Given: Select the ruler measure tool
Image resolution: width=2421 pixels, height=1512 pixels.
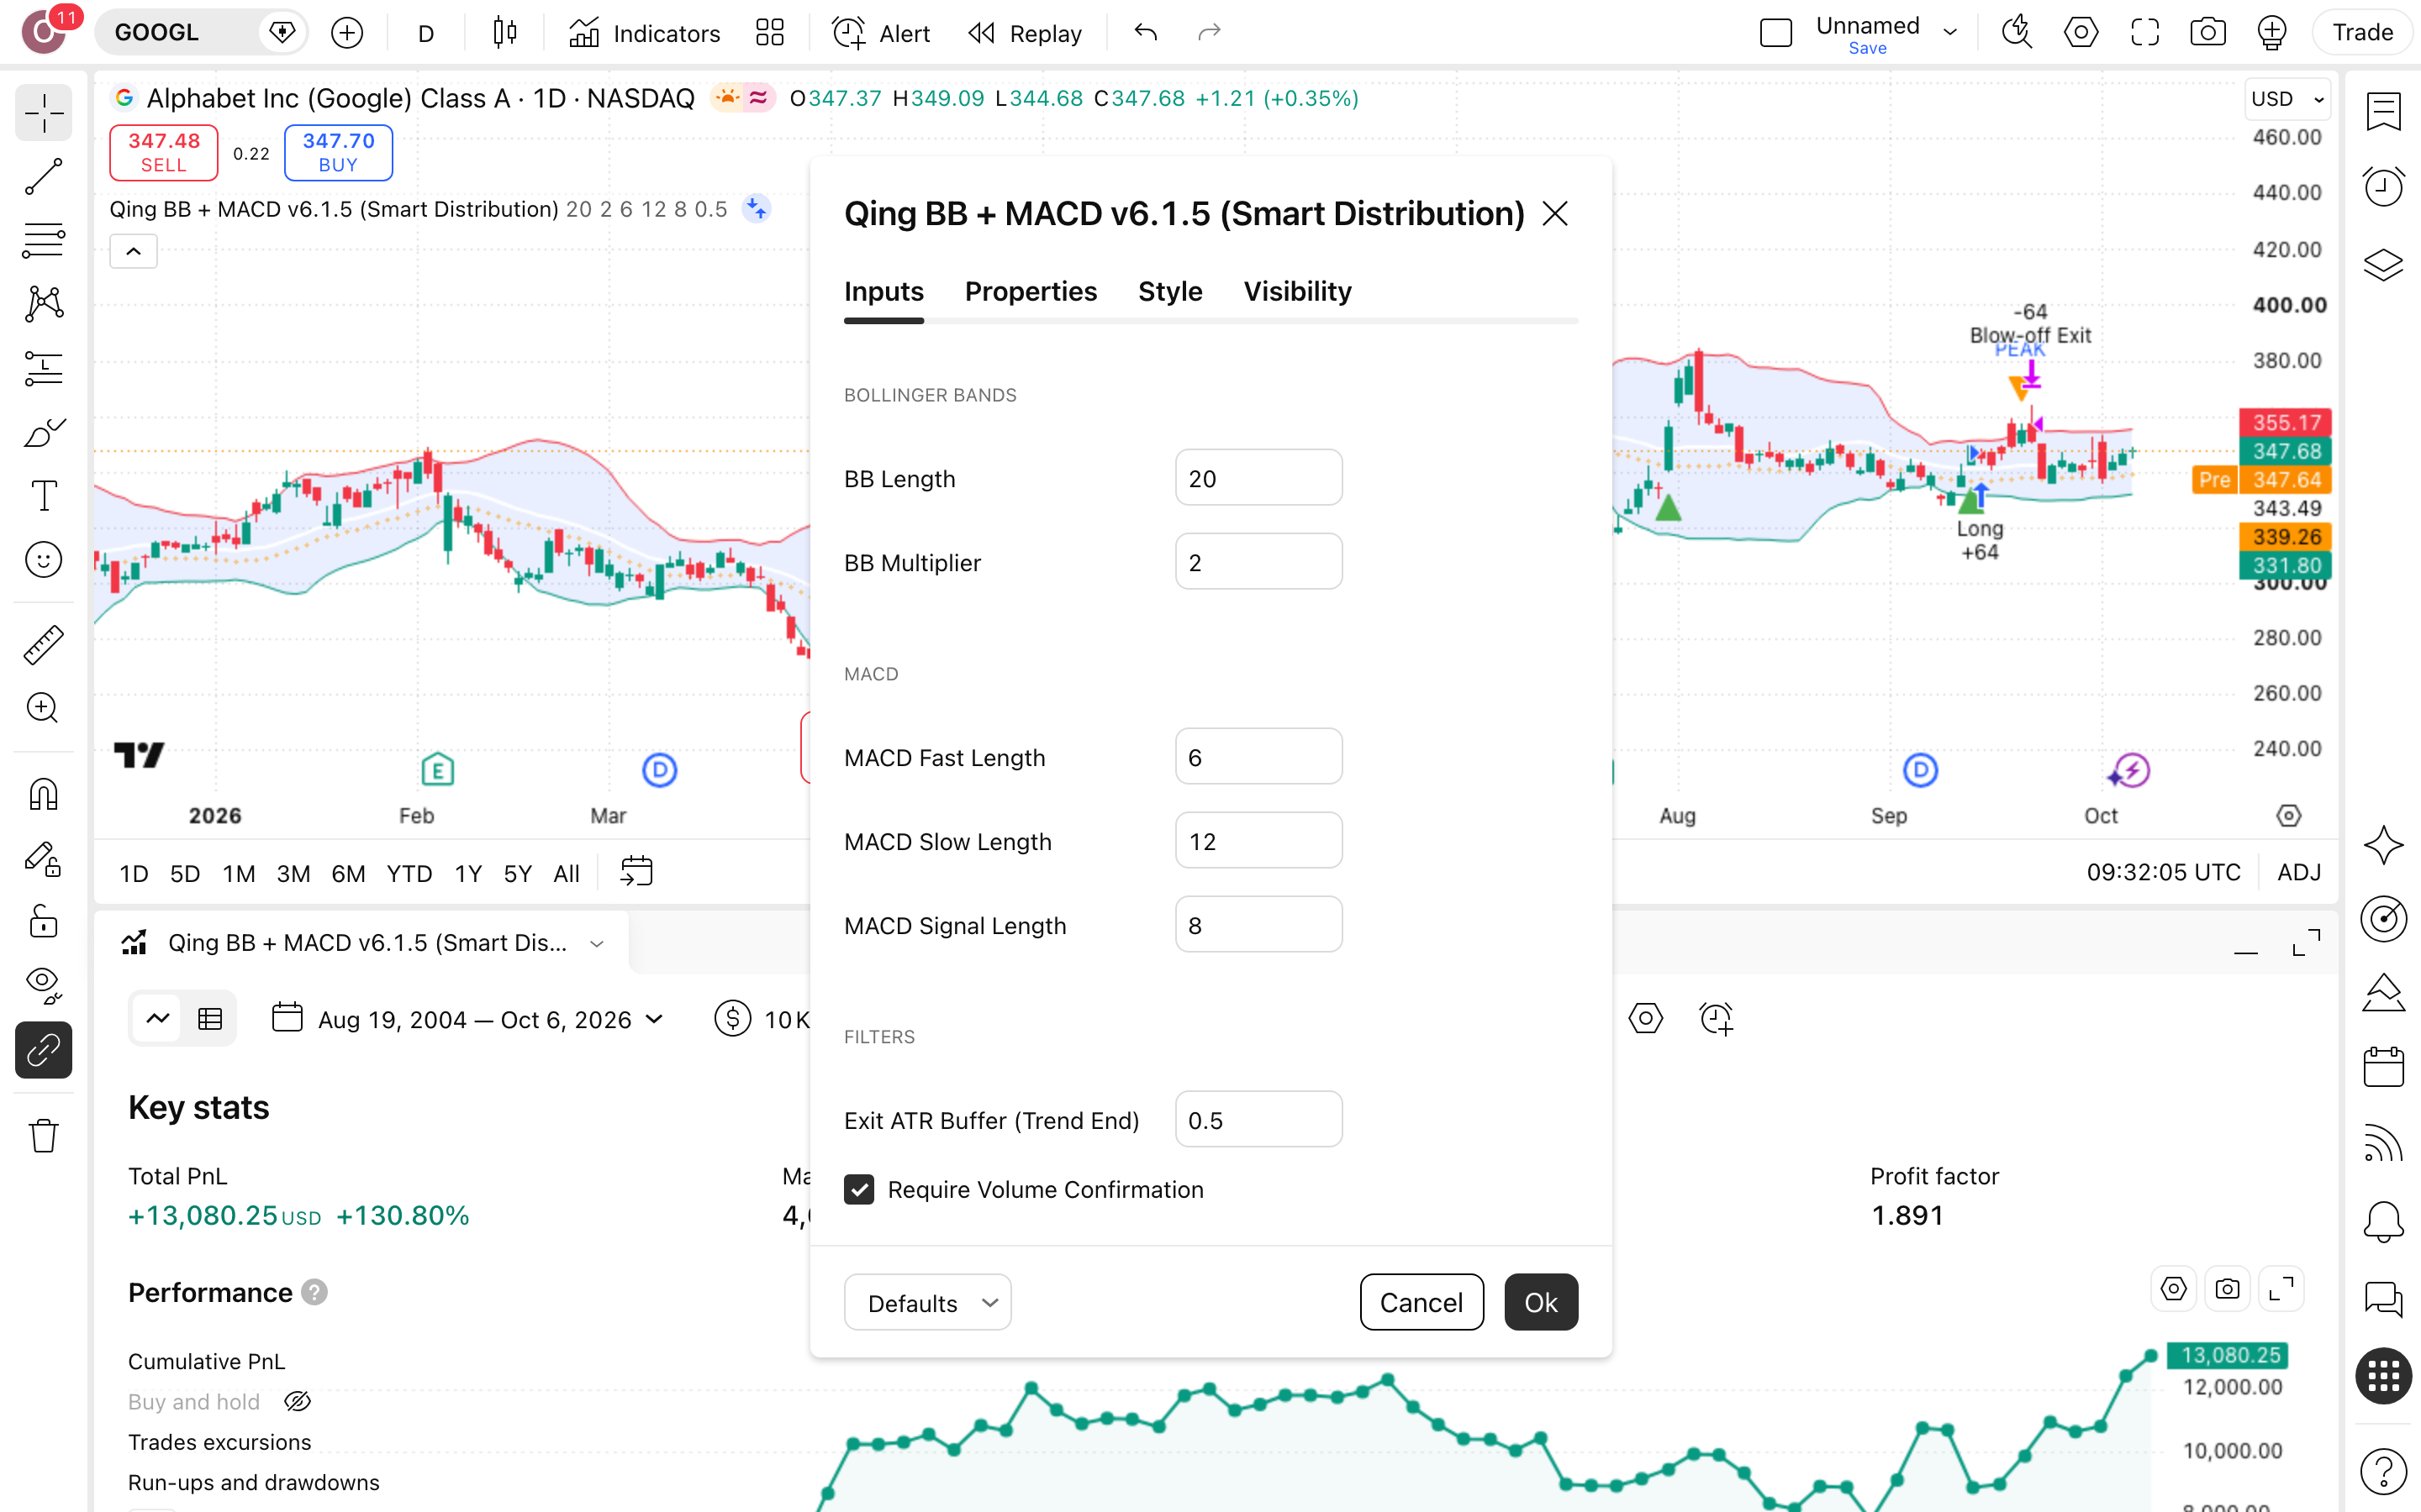Looking at the screenshot, I should [x=43, y=645].
